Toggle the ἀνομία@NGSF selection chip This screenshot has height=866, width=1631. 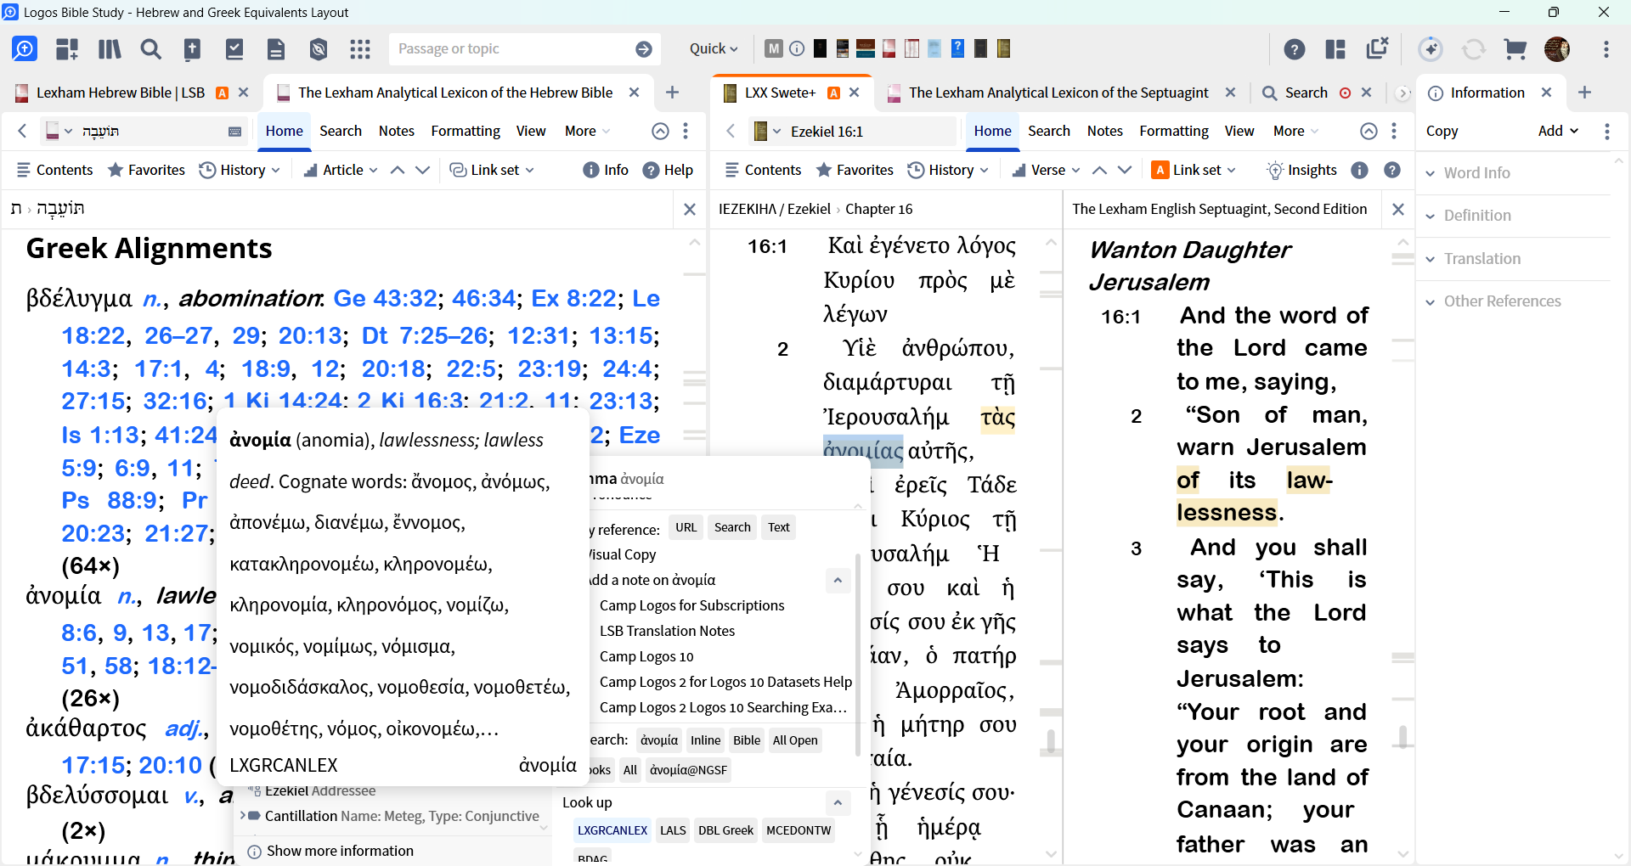(x=689, y=770)
